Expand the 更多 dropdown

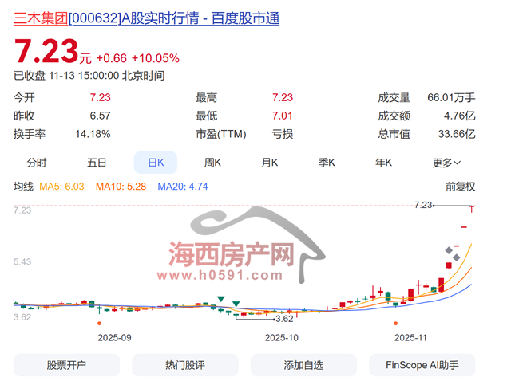pyautogui.click(x=446, y=163)
